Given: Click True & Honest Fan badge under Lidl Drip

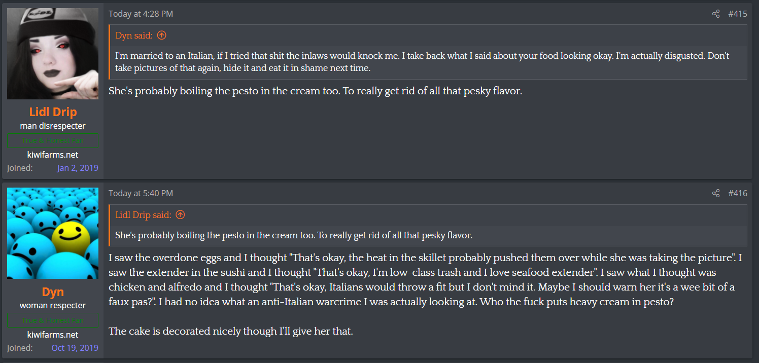Looking at the screenshot, I should pyautogui.click(x=53, y=140).
